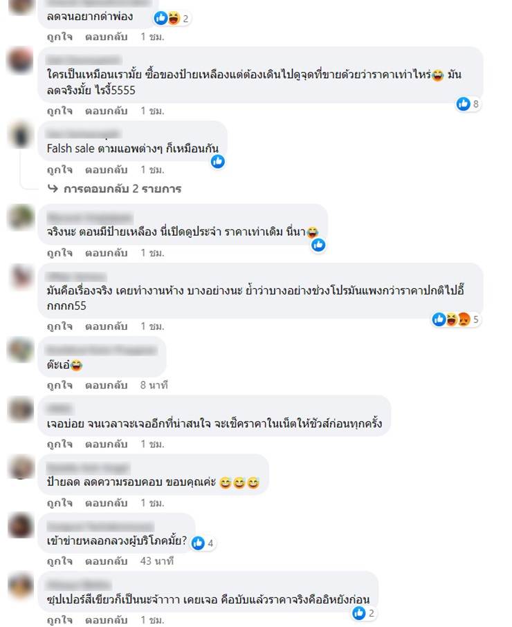
Task: Click the like icon on the 'จริงนะ ตอนมีป้ายเหลือง' comment
Action: pyautogui.click(x=318, y=245)
